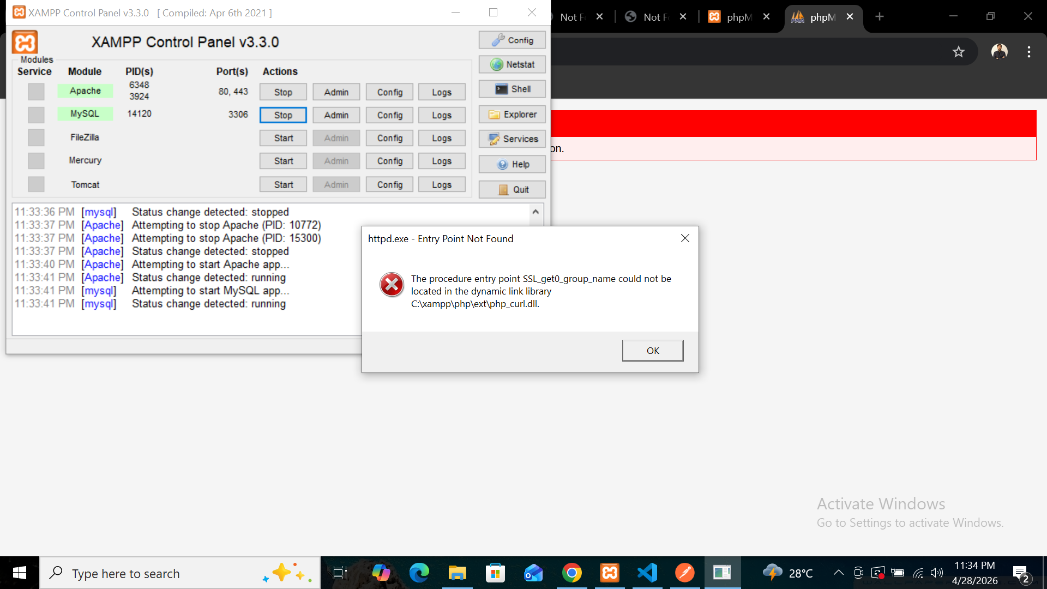Viewport: 1047px width, 589px height.
Task: Open Microsoft Edge from the taskbar
Action: (x=419, y=573)
